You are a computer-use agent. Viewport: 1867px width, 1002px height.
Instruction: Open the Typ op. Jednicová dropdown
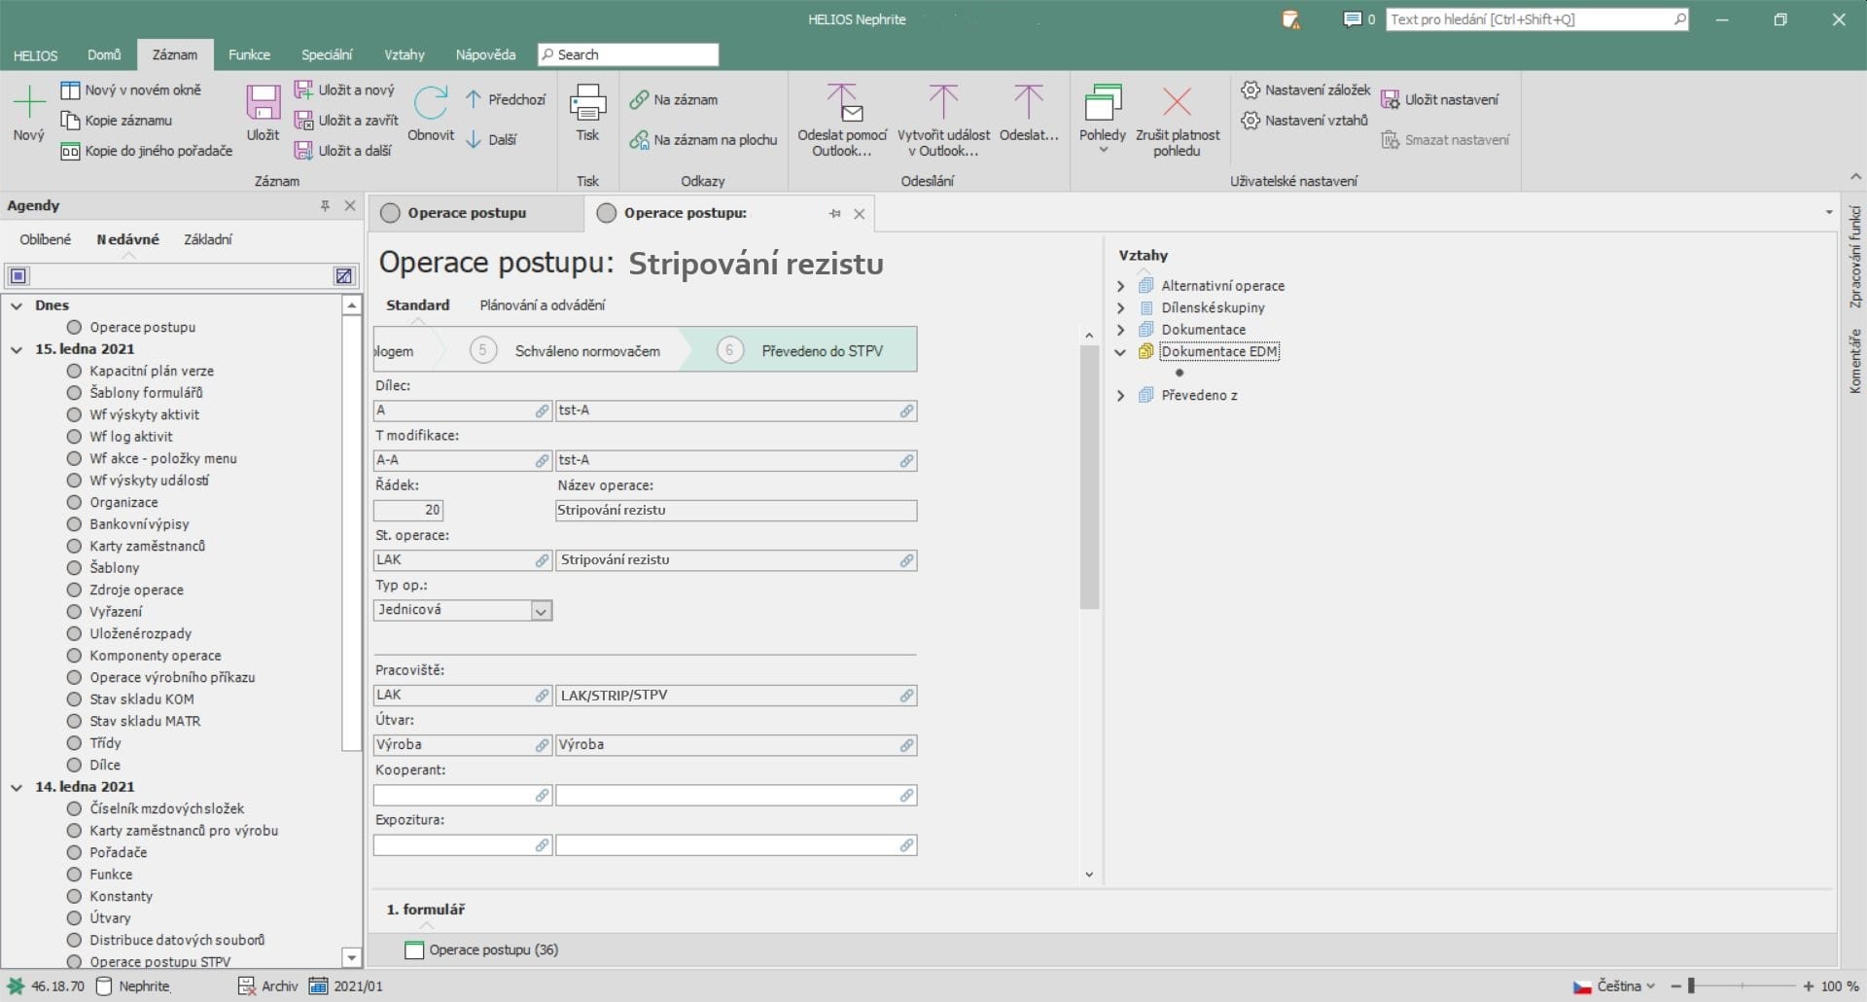tap(542, 611)
